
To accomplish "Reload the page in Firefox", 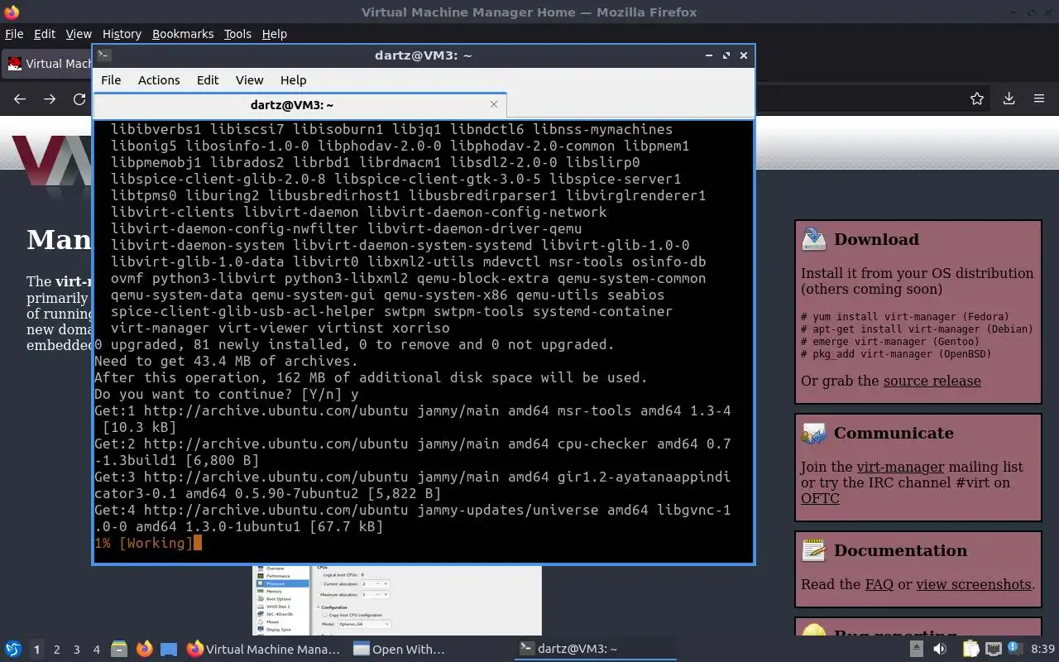I will (79, 99).
